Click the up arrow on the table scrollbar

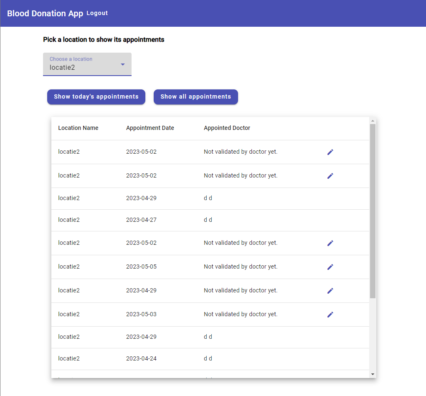coord(373,120)
